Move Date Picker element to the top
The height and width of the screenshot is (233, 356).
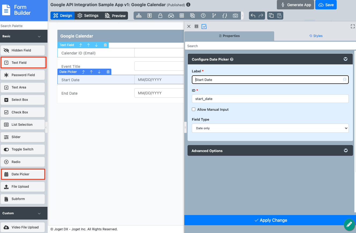[83, 72]
